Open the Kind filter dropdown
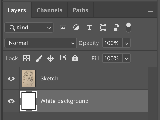This screenshot has width=160, height=120. tap(29, 28)
